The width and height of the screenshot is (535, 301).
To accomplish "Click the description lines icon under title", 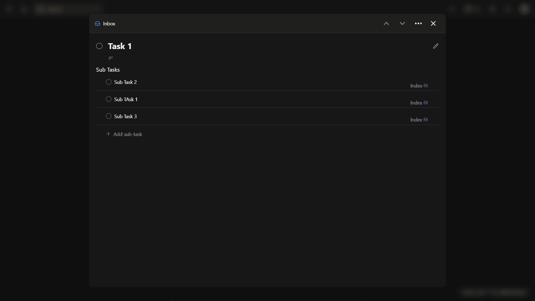I will pos(111,58).
